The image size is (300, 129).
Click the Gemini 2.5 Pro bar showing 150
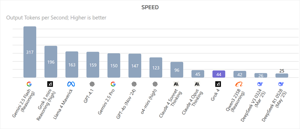114,65
